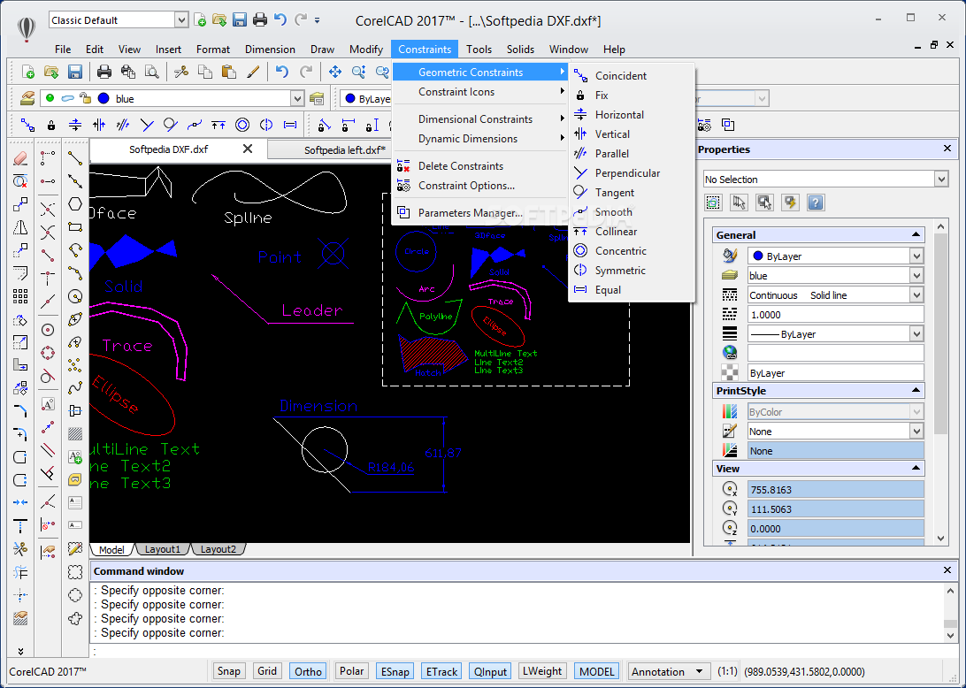
Task: Close the Command window panel
Action: tap(947, 570)
